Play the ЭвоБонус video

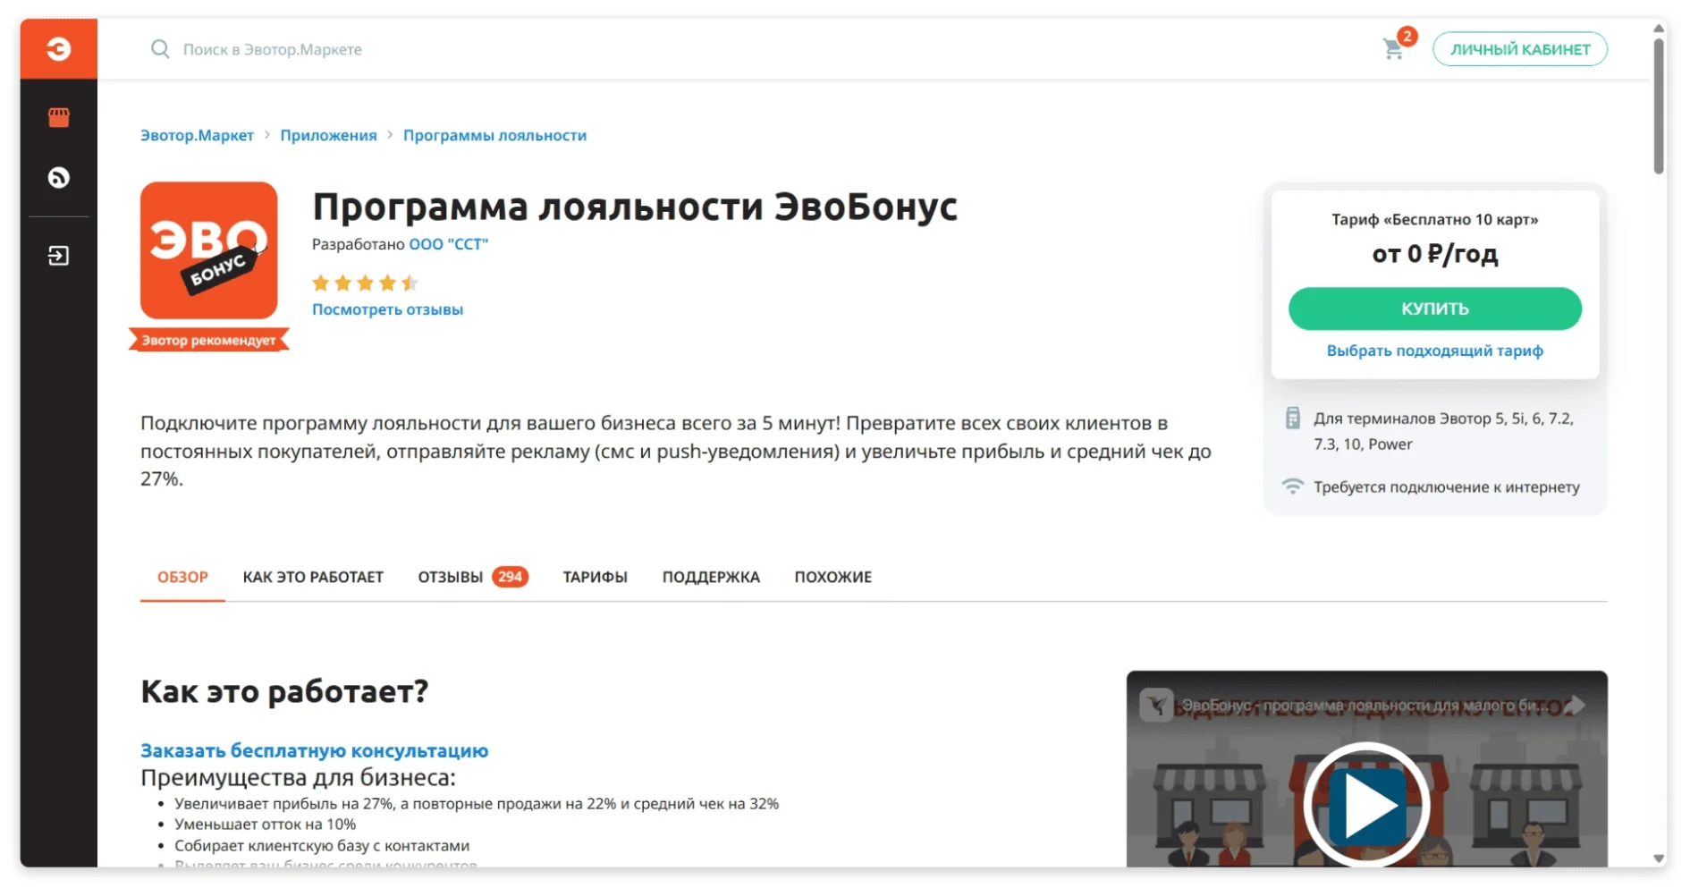1366,805
